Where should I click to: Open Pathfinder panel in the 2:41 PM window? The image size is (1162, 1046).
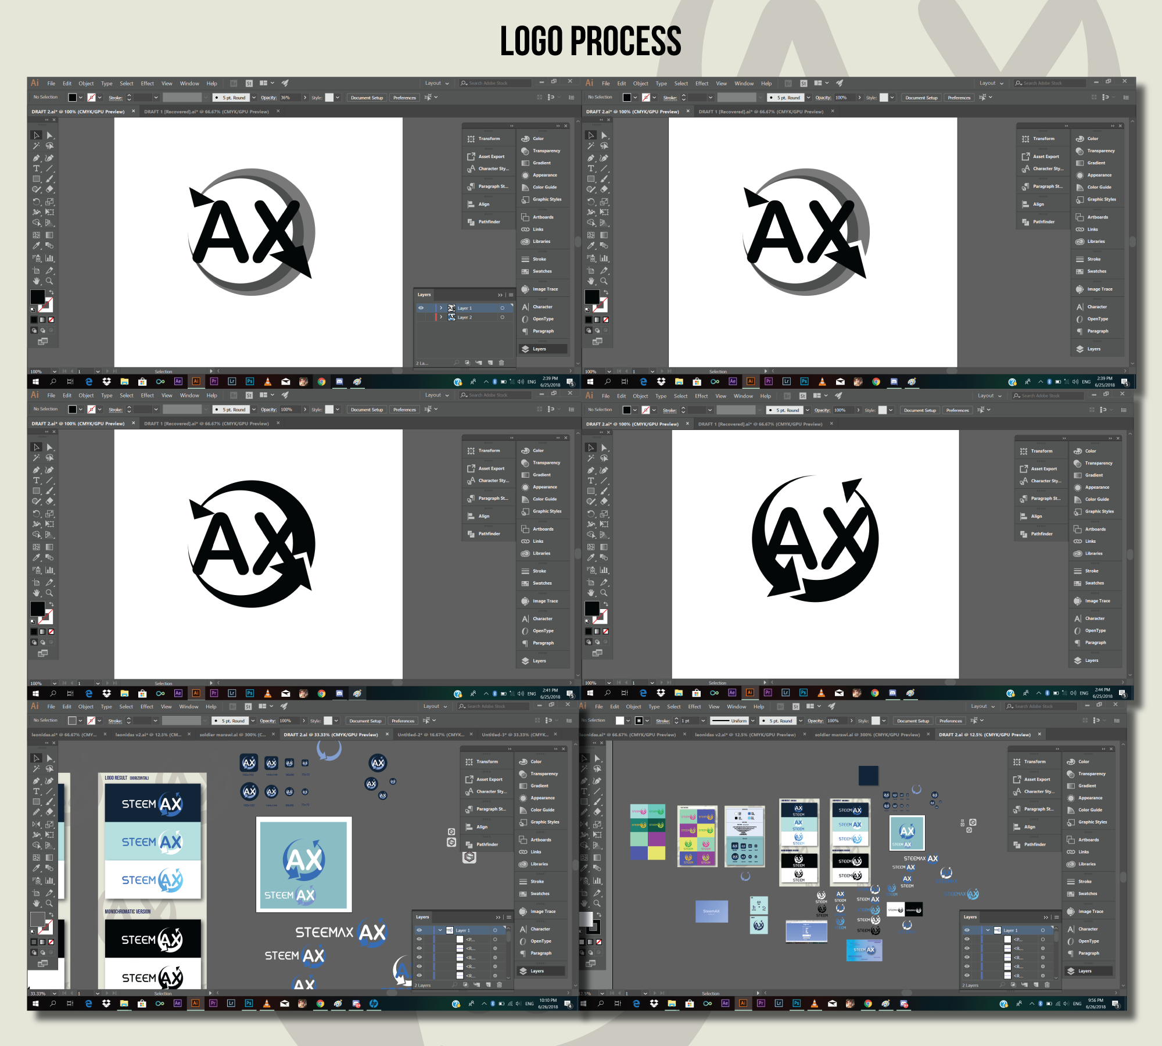(485, 533)
